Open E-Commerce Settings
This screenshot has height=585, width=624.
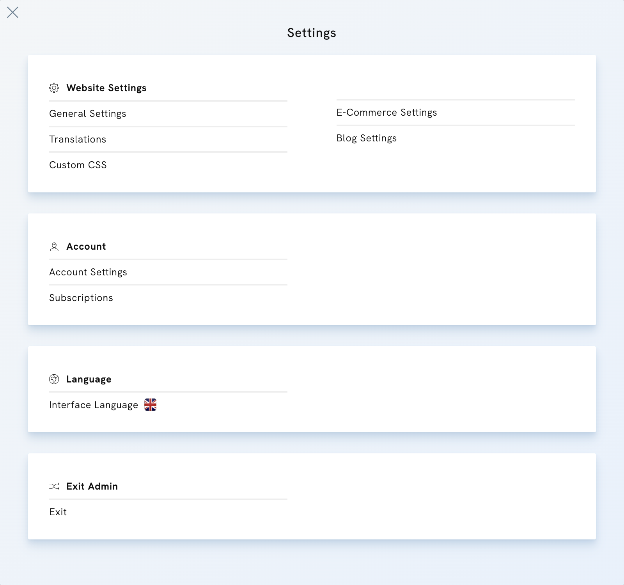[386, 112]
